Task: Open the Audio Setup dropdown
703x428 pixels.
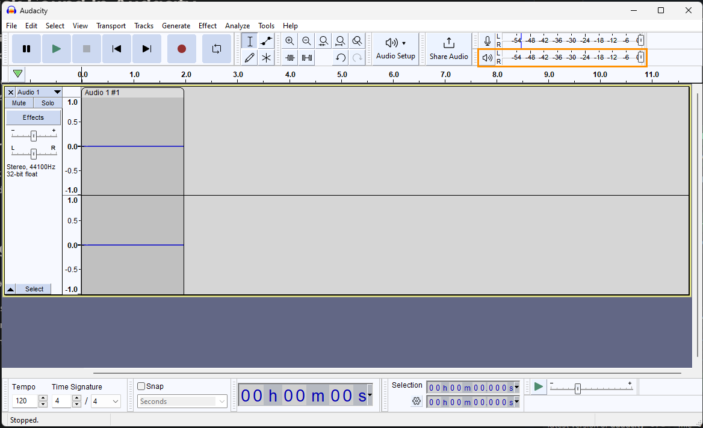Action: (395, 48)
